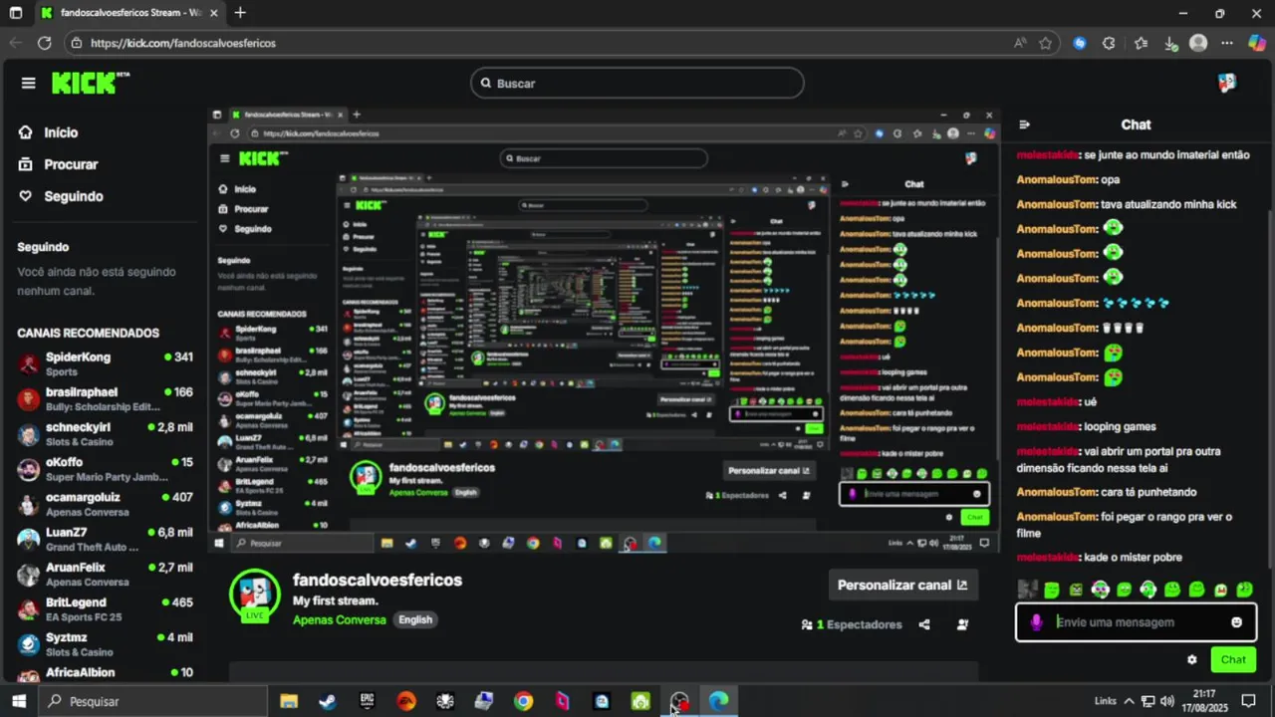Focus the Envie uma mensagem input

click(x=1136, y=622)
